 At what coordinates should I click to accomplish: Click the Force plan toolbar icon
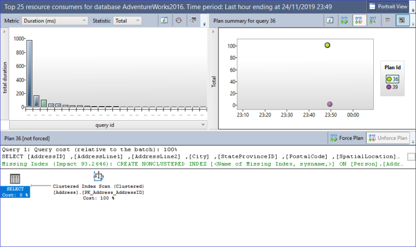pyautogui.click(x=344, y=21)
